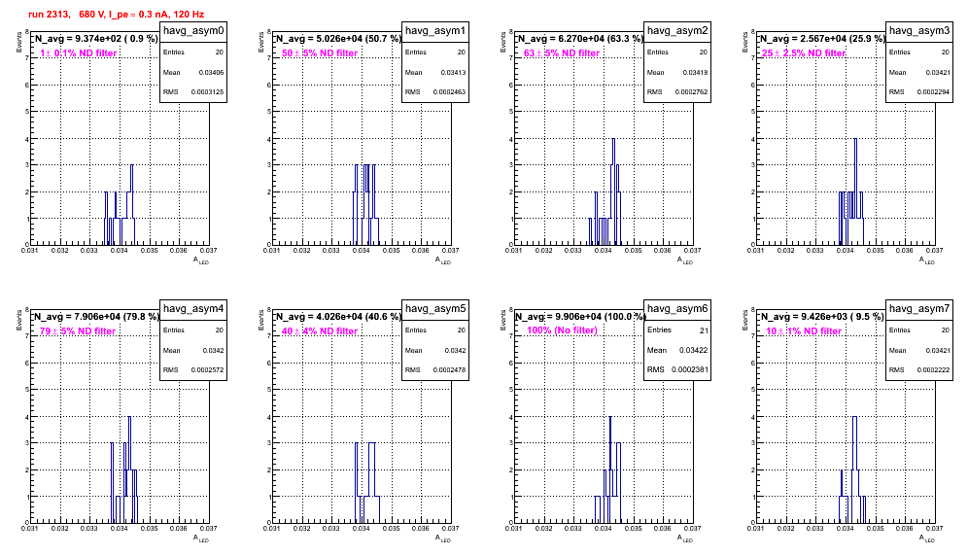The image size is (968, 556).
Task: Select the 1± 0.1% ND filter label
Action: [79, 53]
